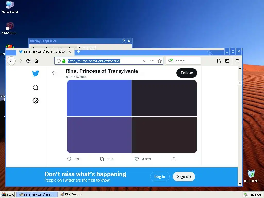Image resolution: width=264 pixels, height=198 pixels.
Task: Click the Sign up button
Action: 184,176
